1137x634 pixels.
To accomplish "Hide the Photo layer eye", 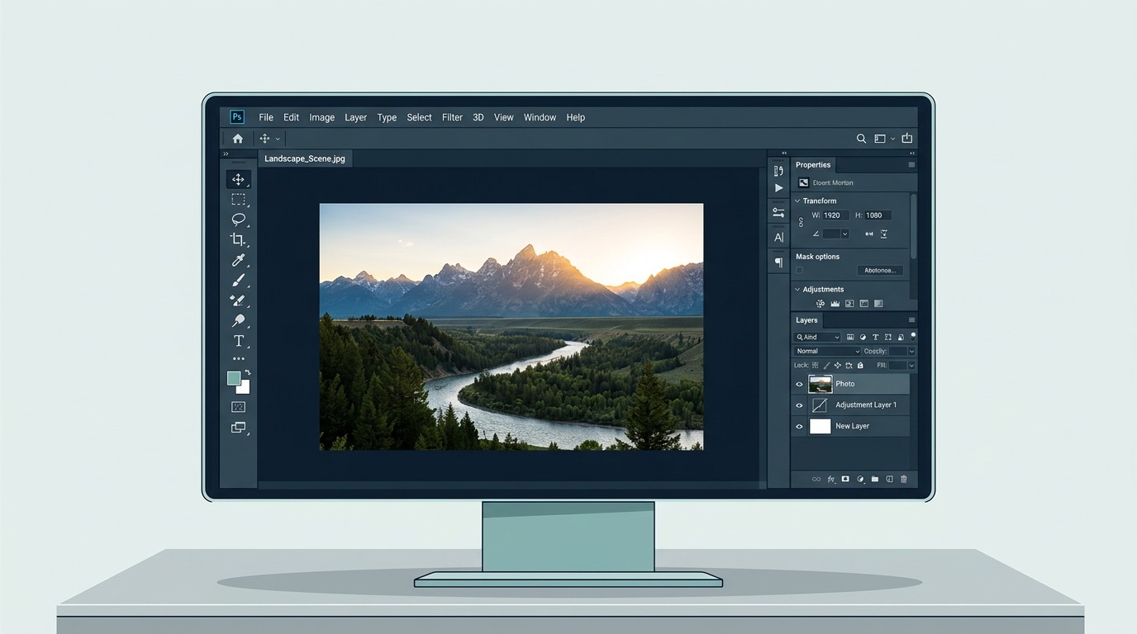I will coord(799,384).
